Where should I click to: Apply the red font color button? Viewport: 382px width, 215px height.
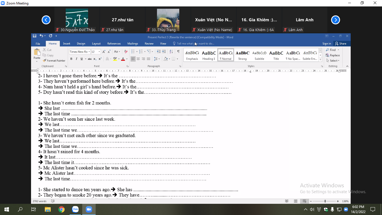(x=123, y=59)
